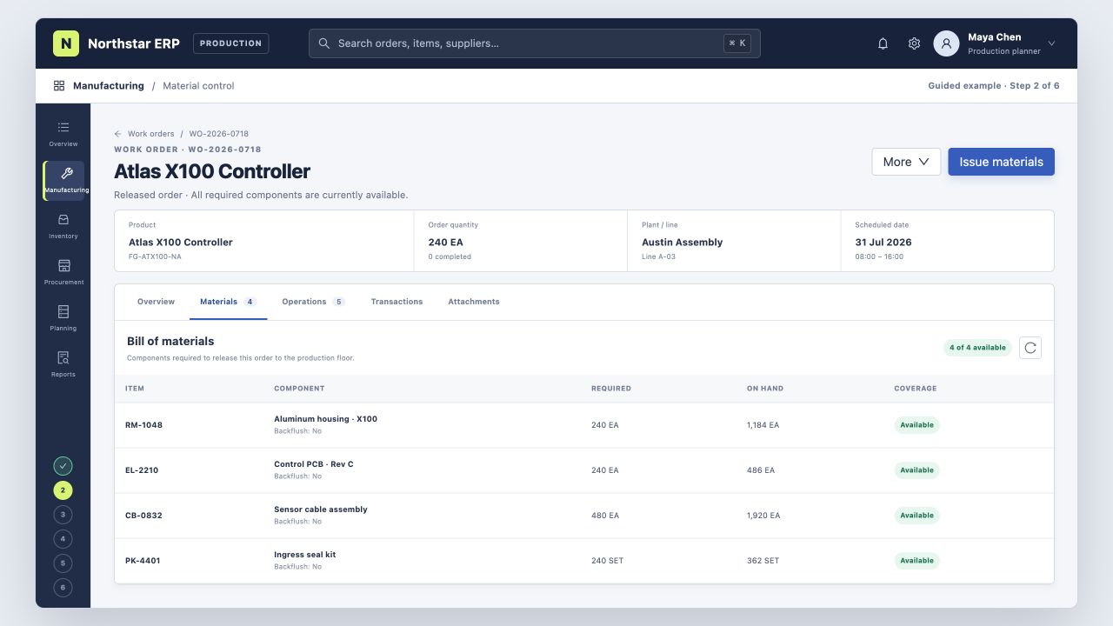Jump to guided step 4 indicator
The image size is (1113, 626).
pyautogui.click(x=63, y=539)
